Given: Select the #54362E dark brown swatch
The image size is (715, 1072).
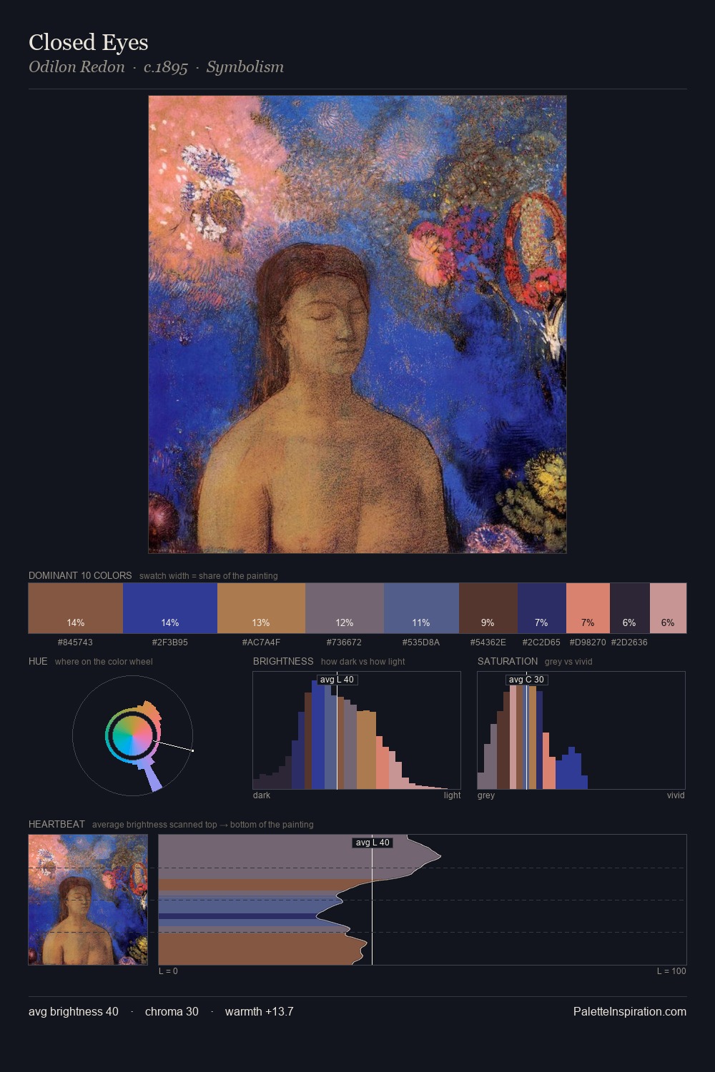Looking at the screenshot, I should [x=488, y=608].
